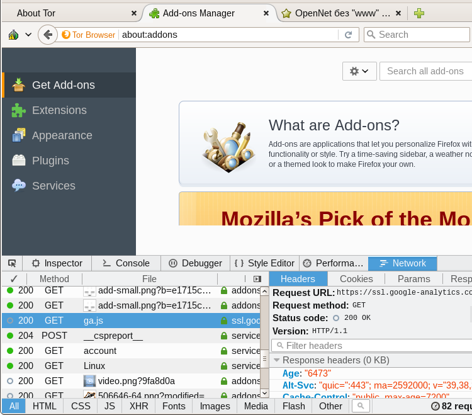472x415 pixels.
Task: Switch to the Console panel
Action: tap(126, 263)
